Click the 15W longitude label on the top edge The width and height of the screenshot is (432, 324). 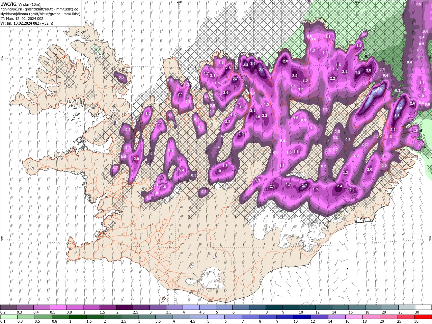pyautogui.click(x=357, y=1)
